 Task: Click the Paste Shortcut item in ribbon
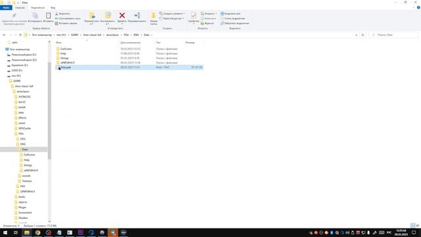(x=66, y=24)
